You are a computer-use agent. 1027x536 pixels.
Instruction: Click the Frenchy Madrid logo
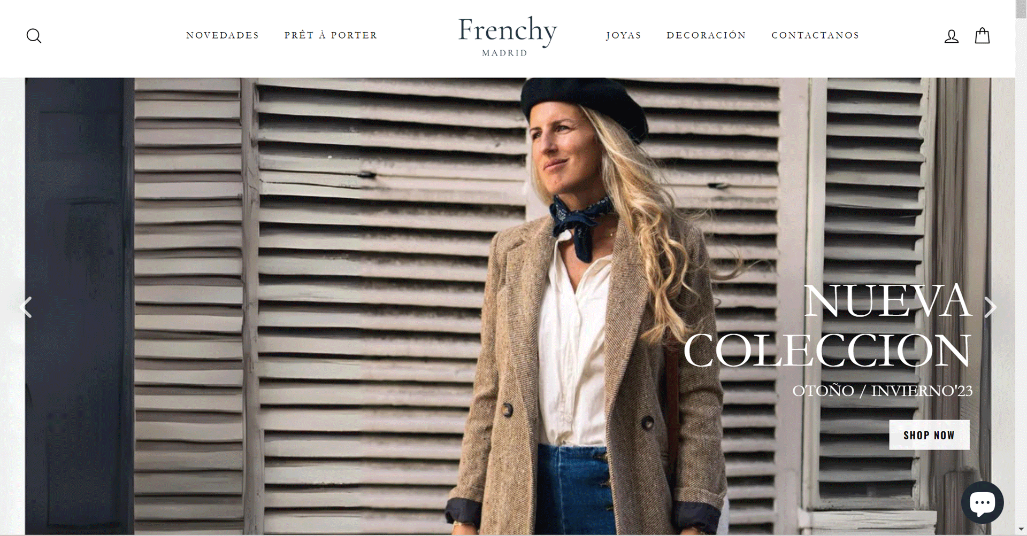click(x=507, y=36)
